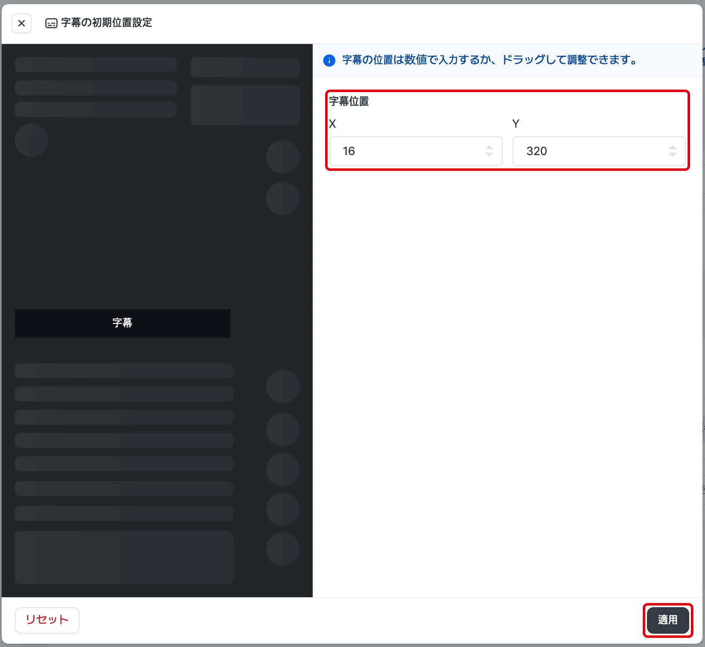Screen dimensions: 705x647
Task: Click the dialog title 字幕の初期位置設定
Action: click(107, 22)
